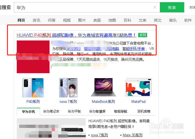Click the green 官网 badge
This screenshot has height=139, width=195.
[x=143, y=35]
